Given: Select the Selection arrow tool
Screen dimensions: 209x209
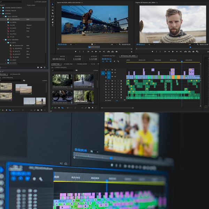Looking at the screenshot, I should coord(53,4).
